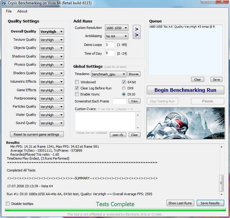Screen dimensions: 230x218
Task: Click the Screenshot Each Frame field
Action: coord(120,101)
